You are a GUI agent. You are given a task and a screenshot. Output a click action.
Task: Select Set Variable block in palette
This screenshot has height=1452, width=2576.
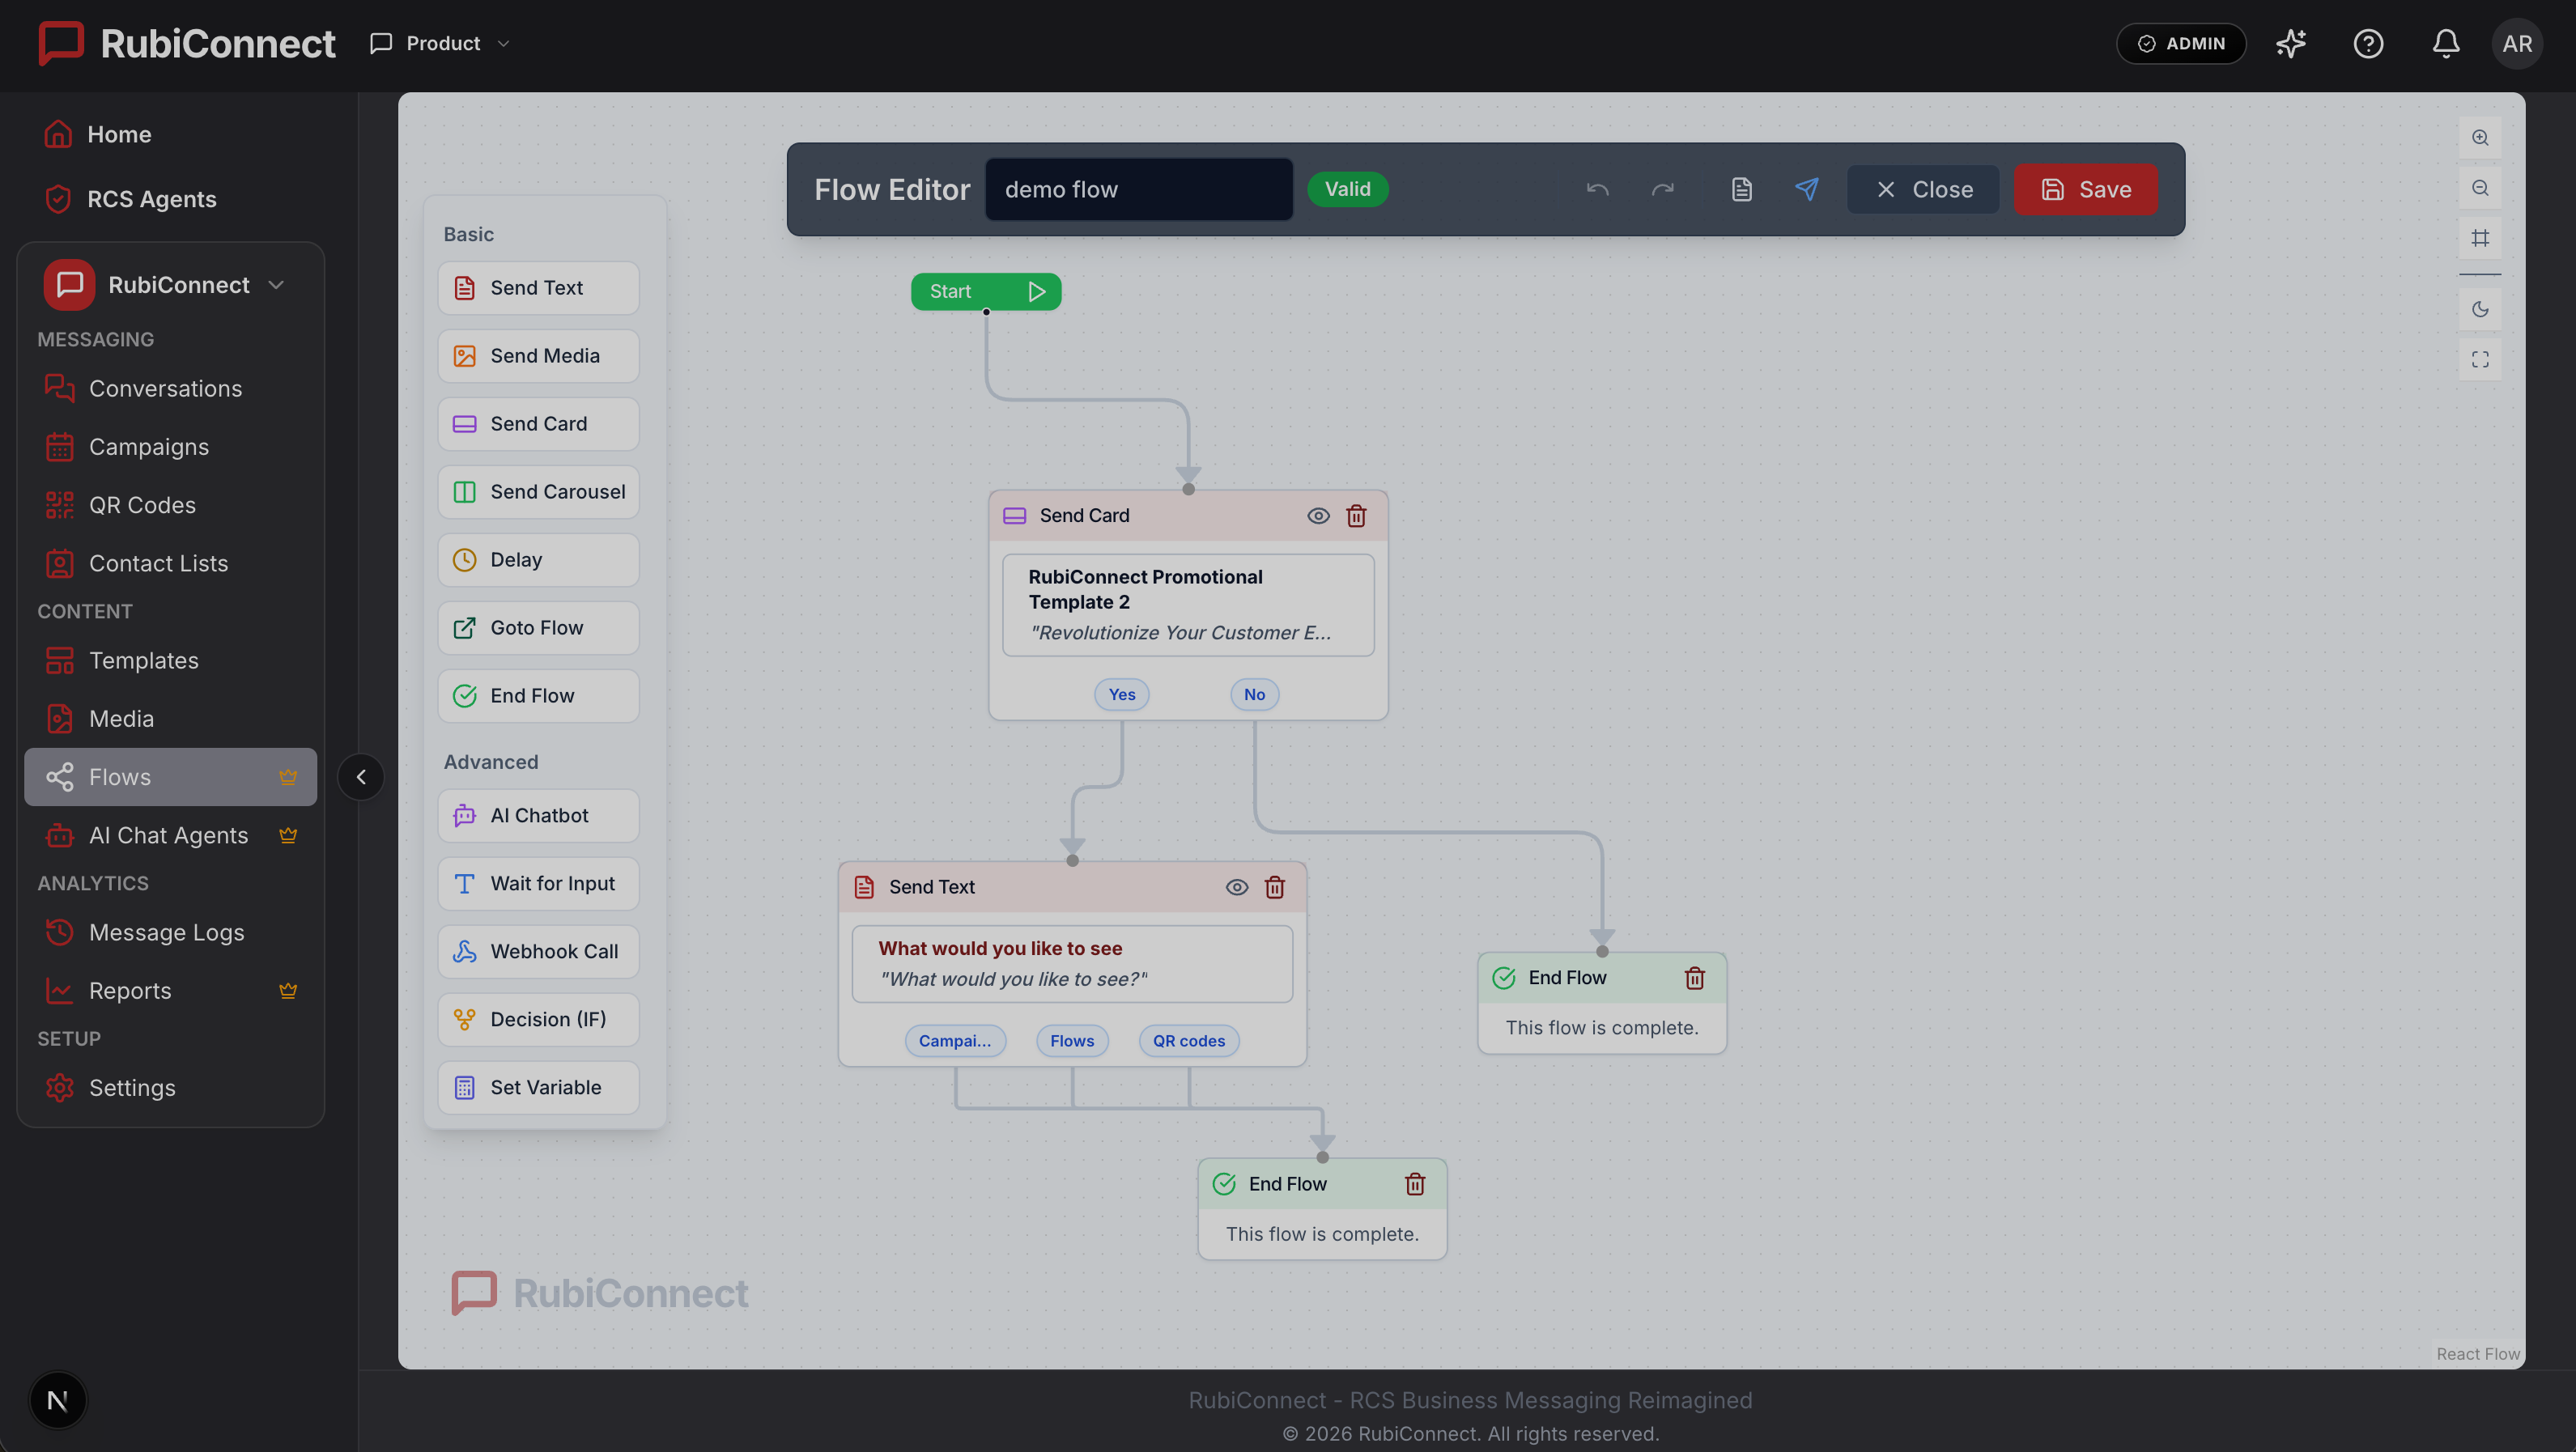(538, 1088)
